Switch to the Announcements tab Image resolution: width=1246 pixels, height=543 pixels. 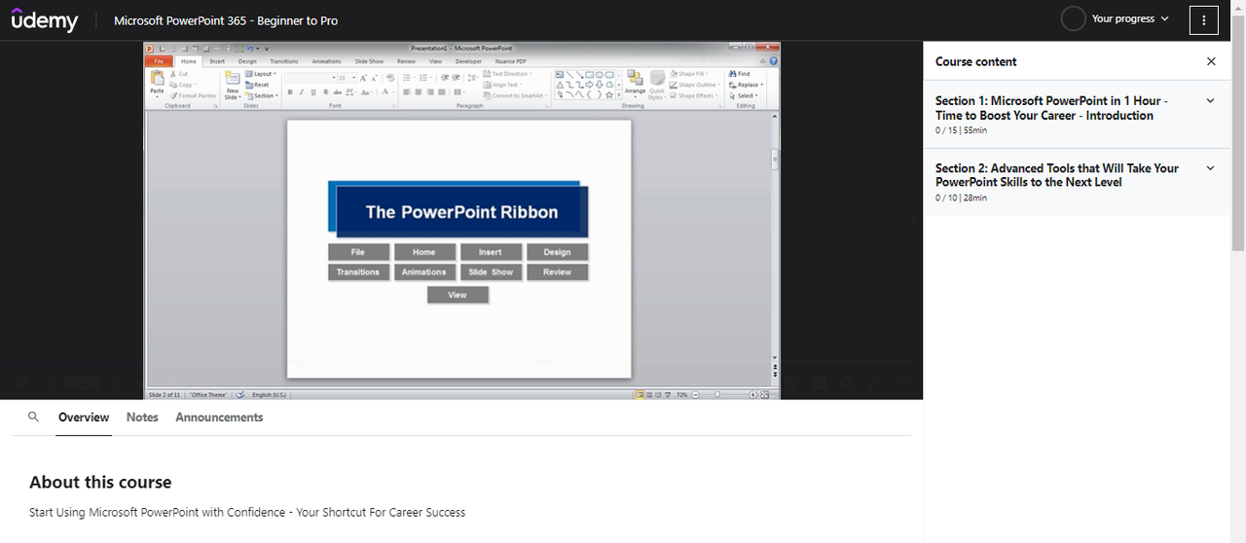coord(219,416)
